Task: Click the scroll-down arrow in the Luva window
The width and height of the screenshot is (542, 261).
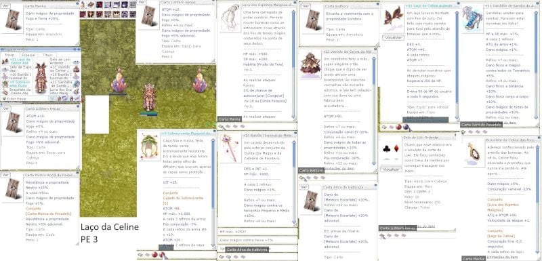Action: point(293,117)
